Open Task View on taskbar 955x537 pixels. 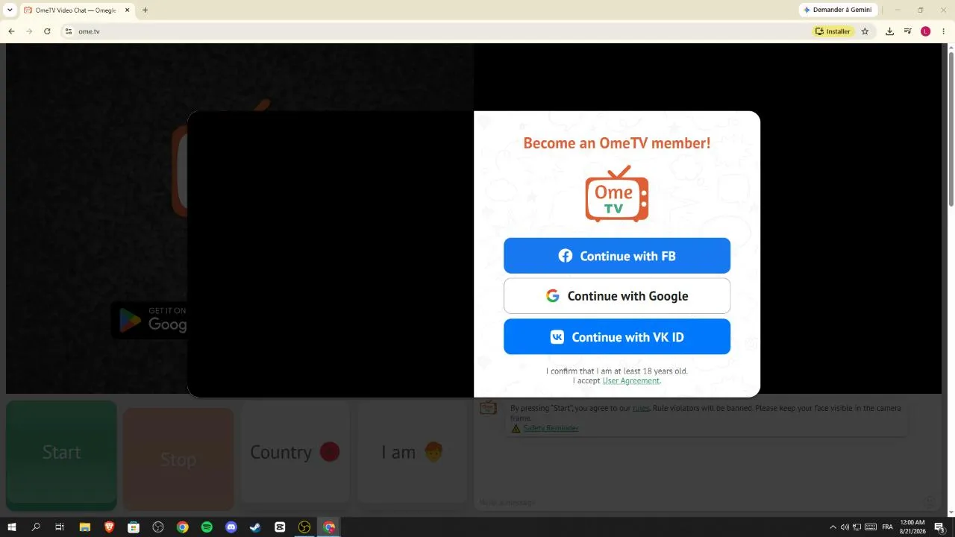(60, 527)
